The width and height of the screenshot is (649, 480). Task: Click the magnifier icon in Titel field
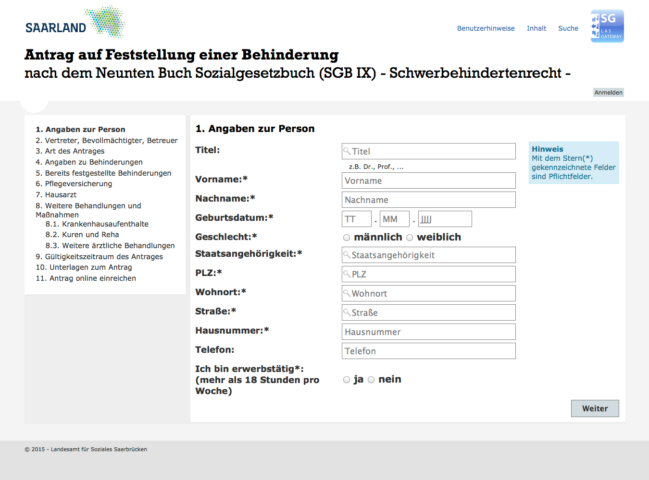pos(347,151)
